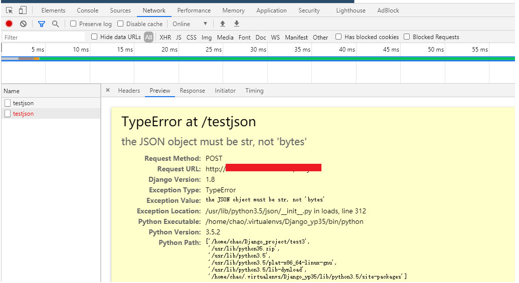The width and height of the screenshot is (519, 283).
Task: Tick the Has blocked cookies checkbox
Action: [x=338, y=37]
